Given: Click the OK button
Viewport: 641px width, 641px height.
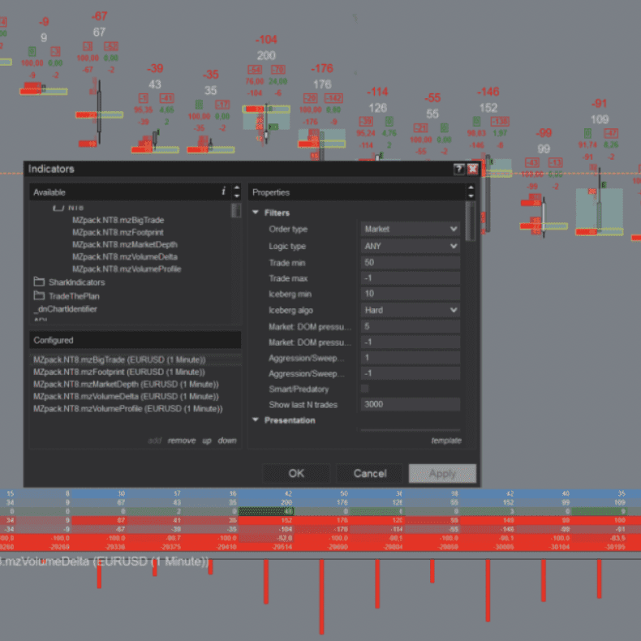Looking at the screenshot, I should coord(296,473).
